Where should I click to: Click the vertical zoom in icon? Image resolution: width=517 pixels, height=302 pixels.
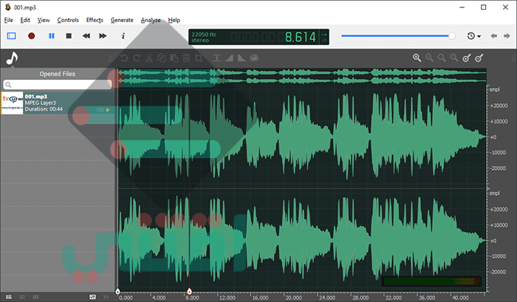coord(467,58)
